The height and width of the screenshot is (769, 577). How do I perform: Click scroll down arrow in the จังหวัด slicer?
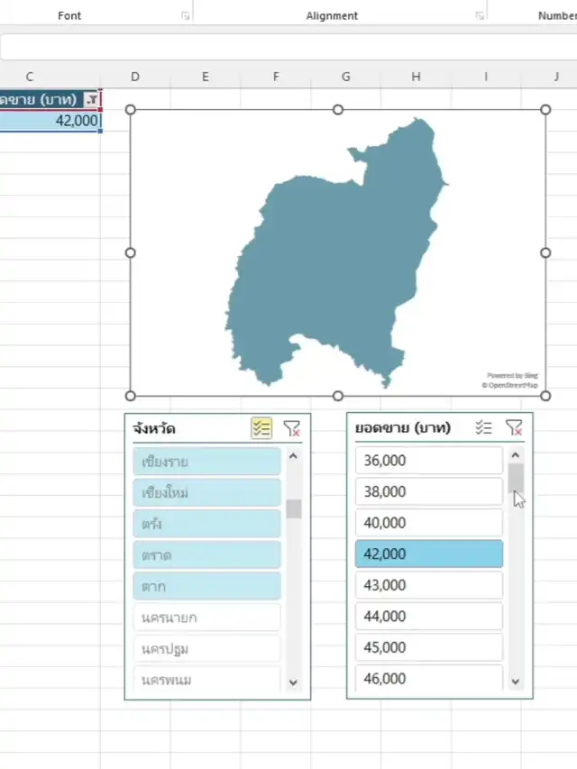point(293,682)
